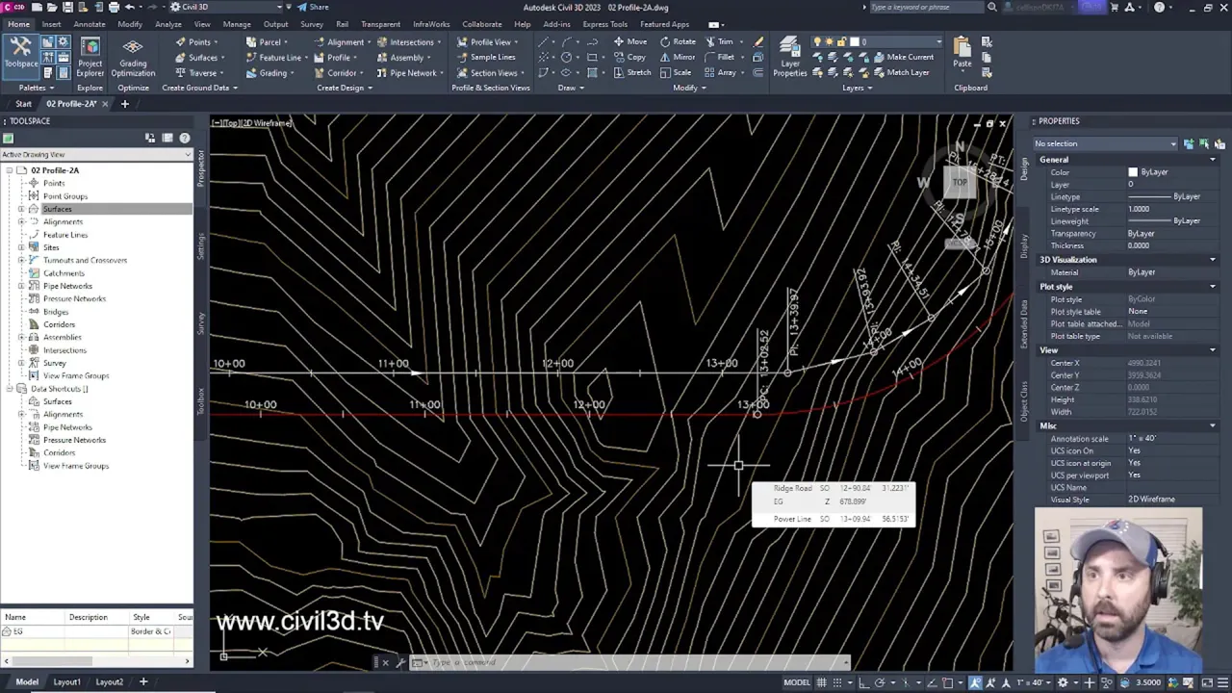Toggle polar tracking in status bar
The width and height of the screenshot is (1232, 693).
[879, 682]
